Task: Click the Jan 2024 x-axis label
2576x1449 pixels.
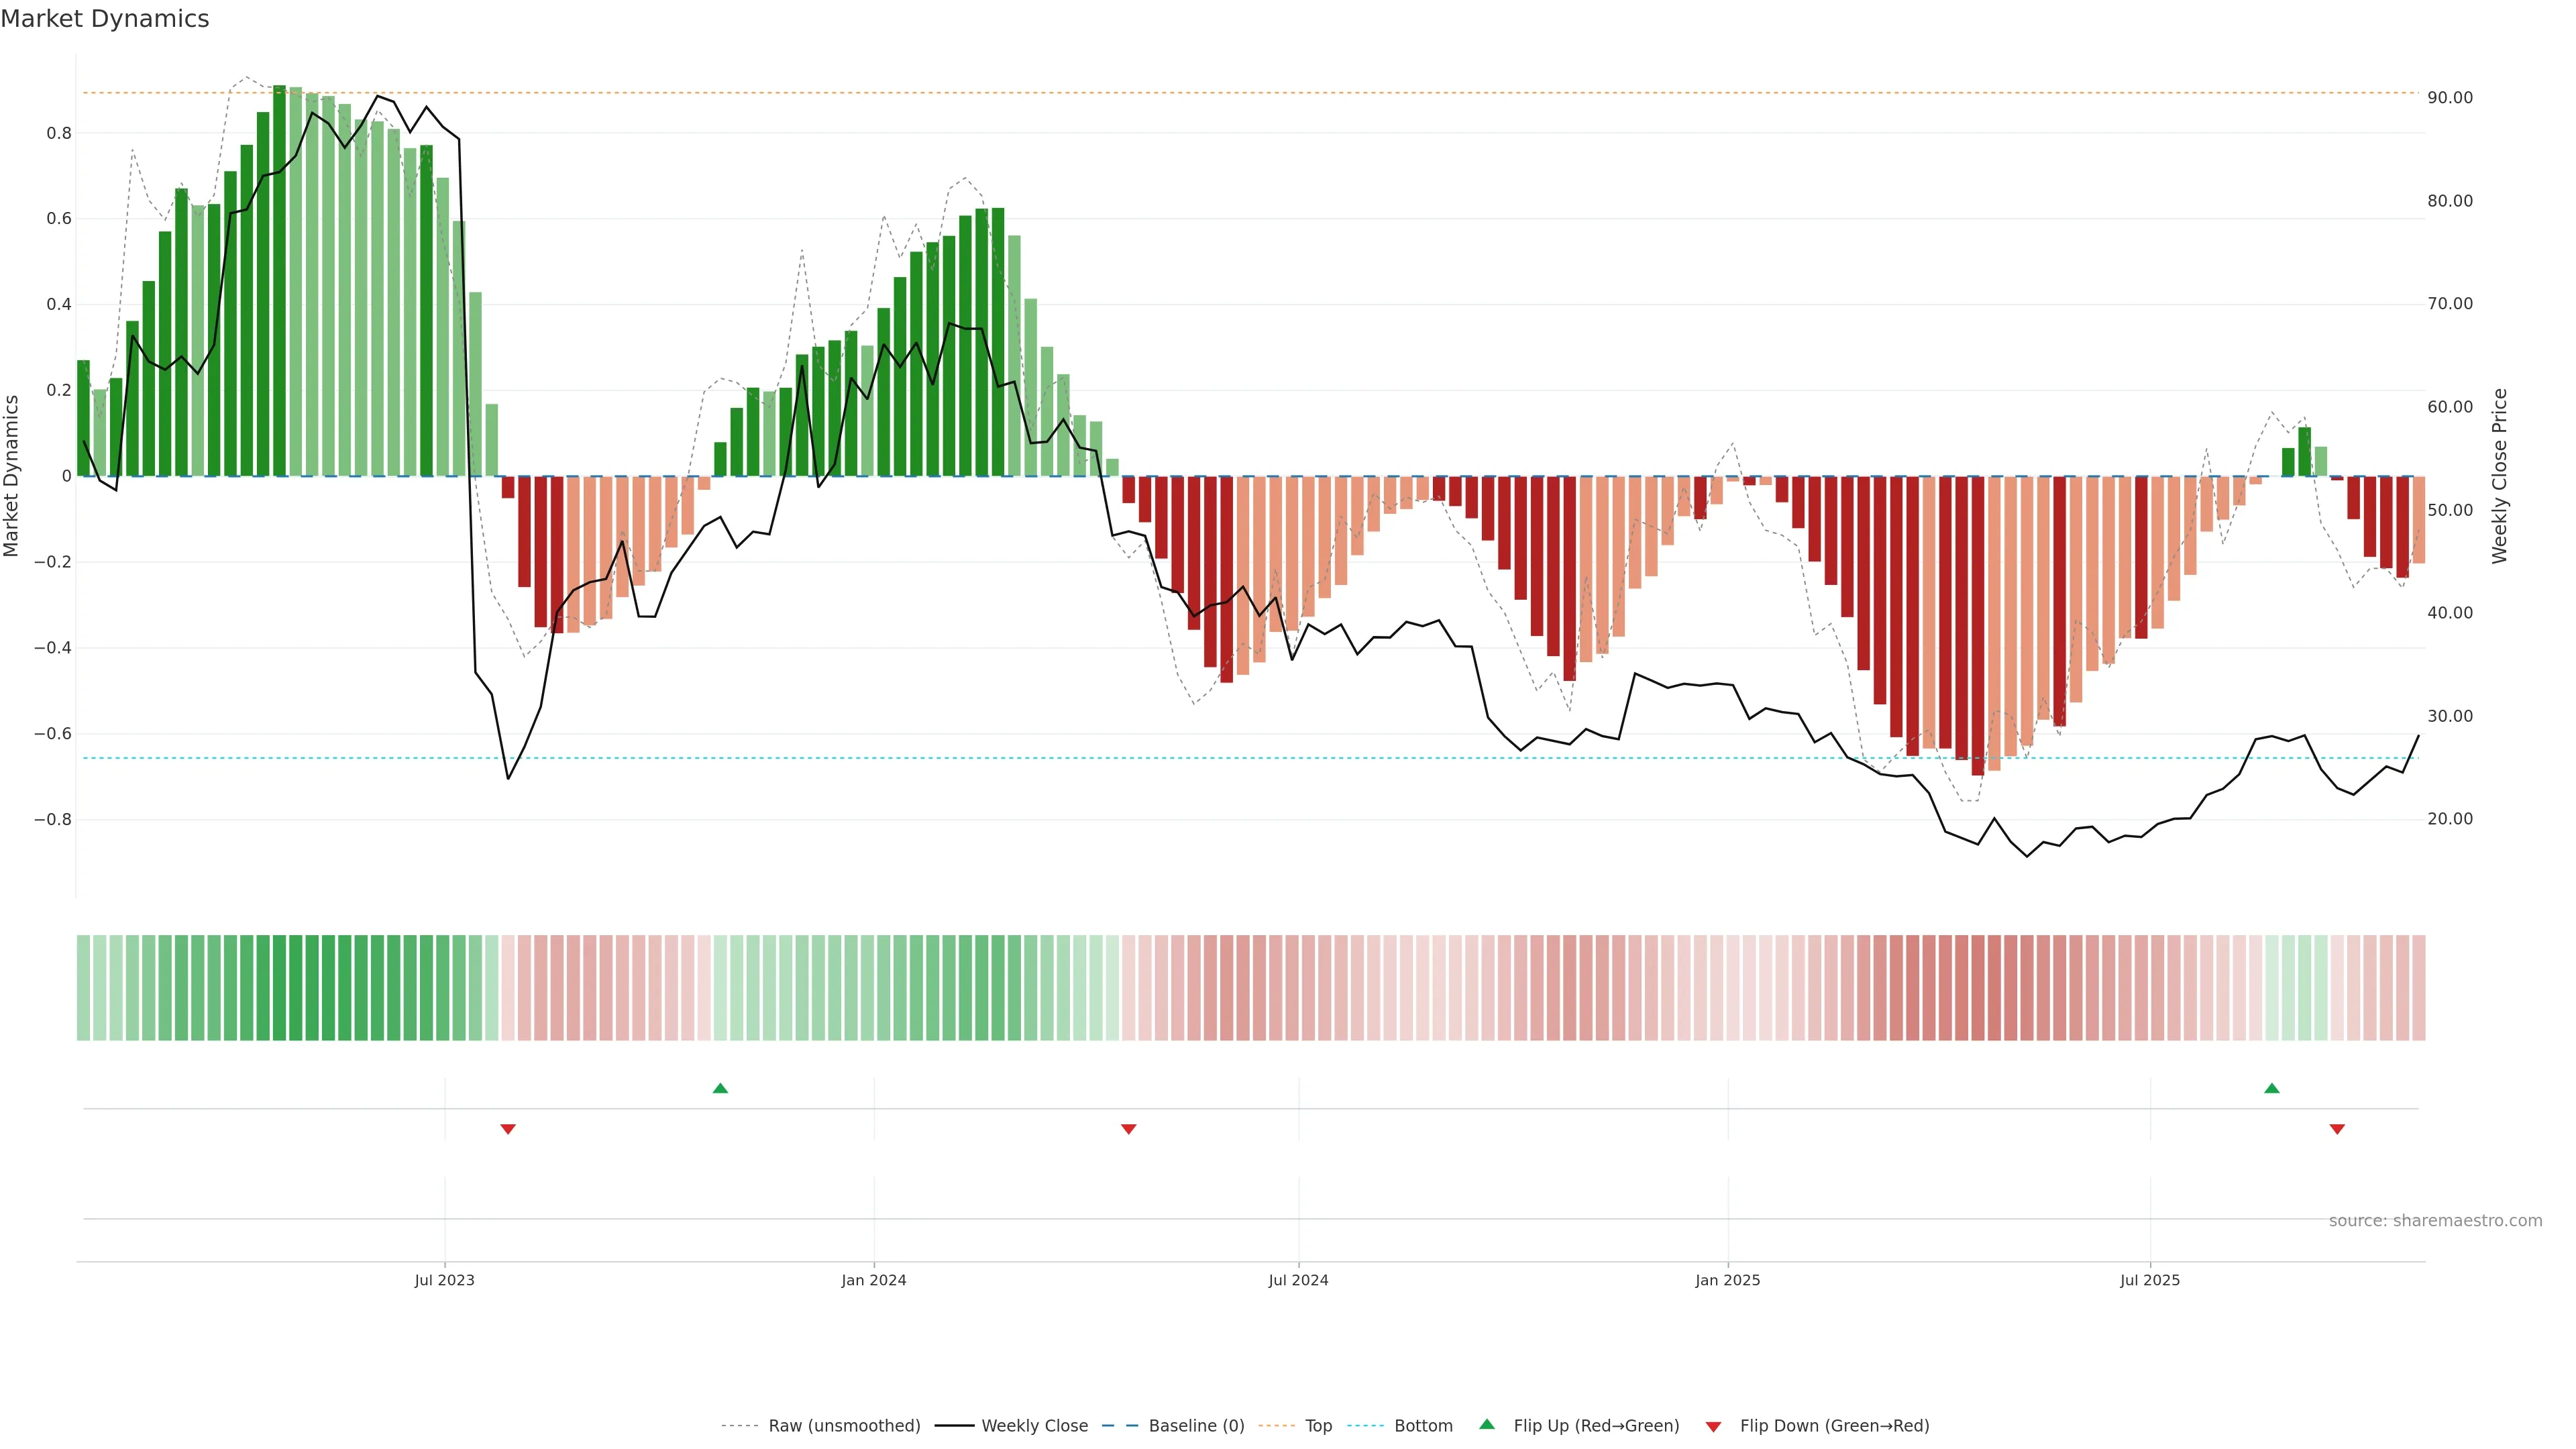Action: [874, 1280]
